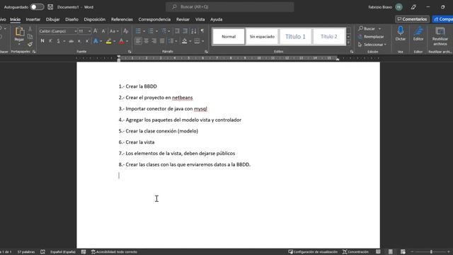Apply the Título 1 style
This screenshot has width=453, height=255.
coord(295,36)
